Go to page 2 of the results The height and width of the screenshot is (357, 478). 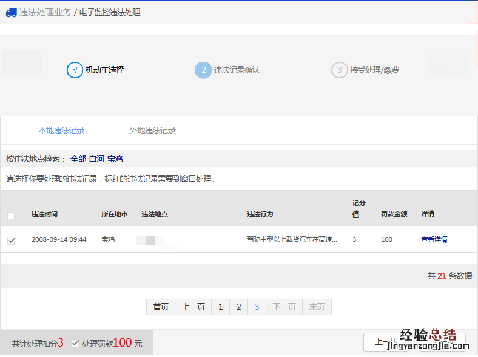[x=238, y=307]
